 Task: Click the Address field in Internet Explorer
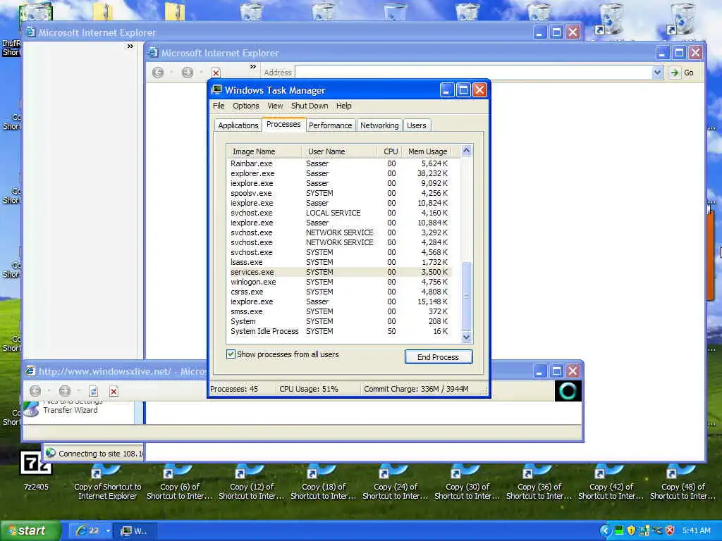click(473, 73)
